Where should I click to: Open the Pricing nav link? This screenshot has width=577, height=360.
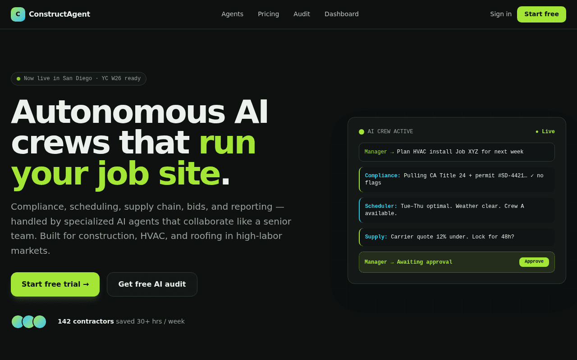(268, 14)
